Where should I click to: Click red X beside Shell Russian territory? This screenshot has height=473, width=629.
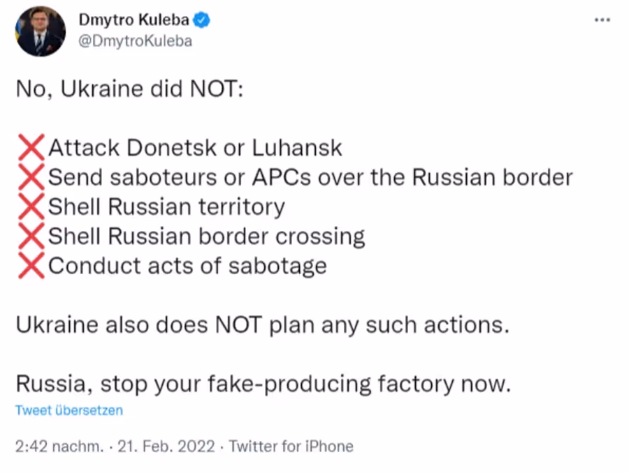pos(31,207)
